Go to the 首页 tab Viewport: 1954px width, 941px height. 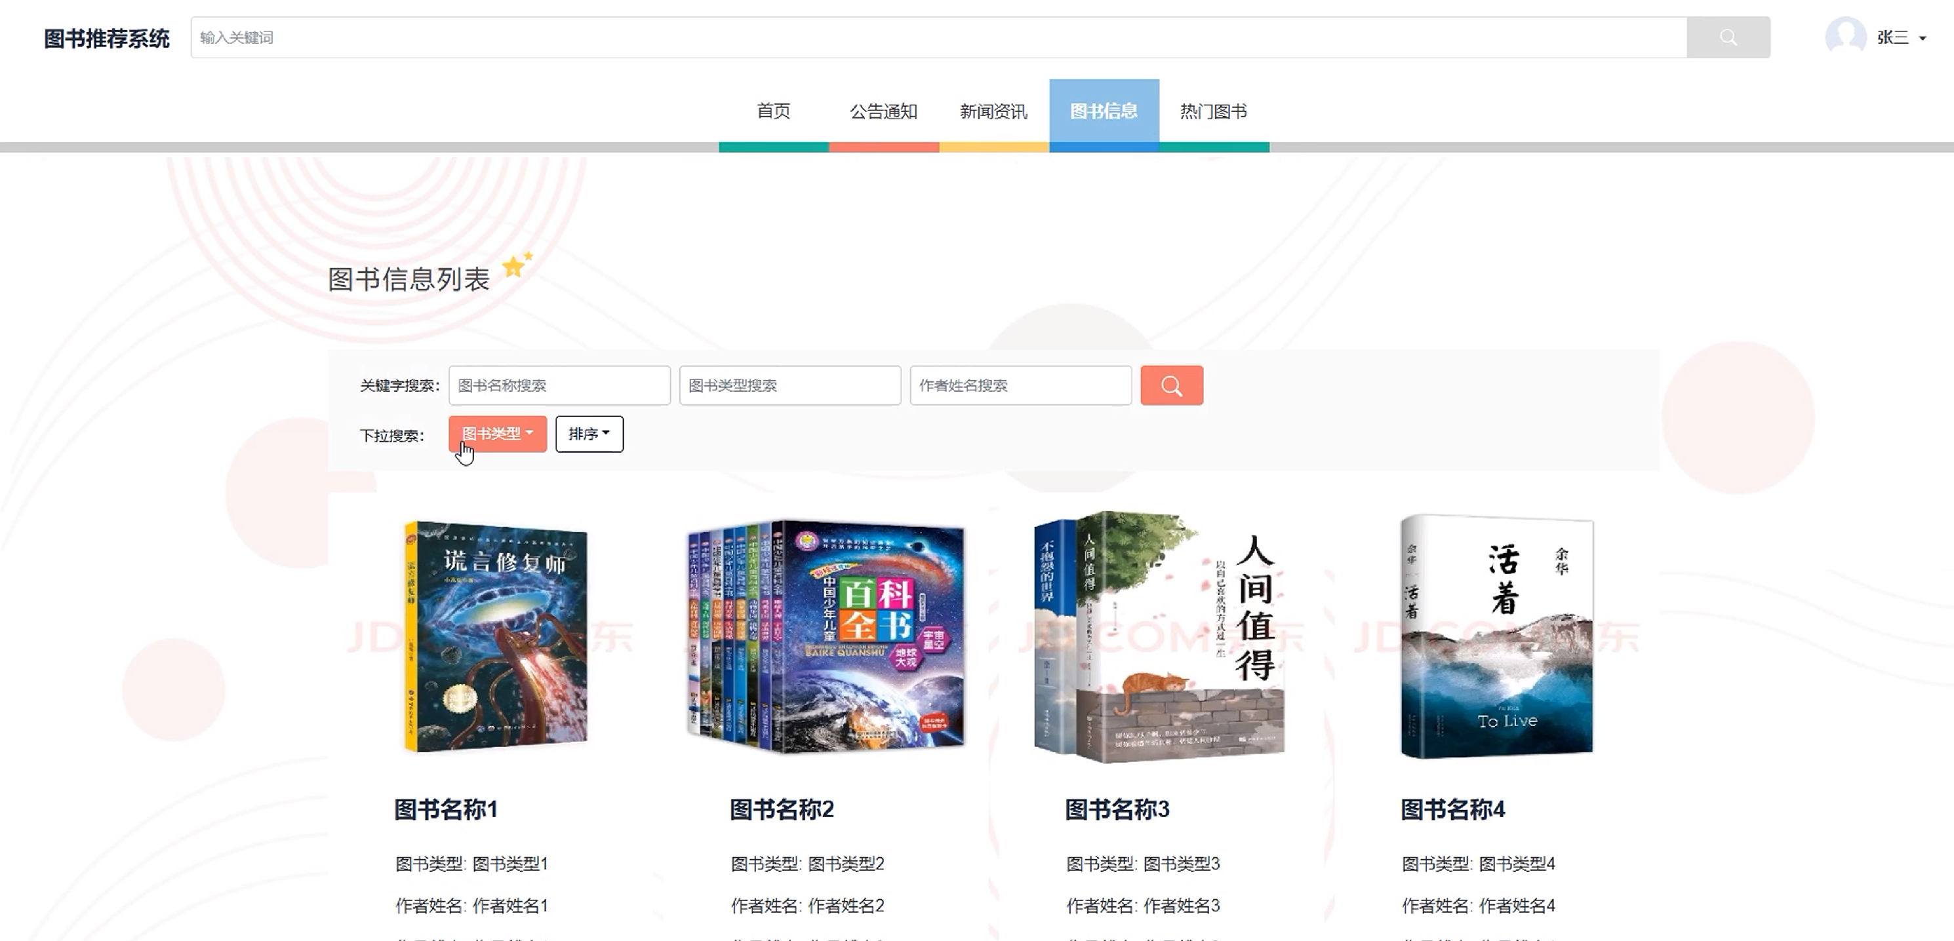(773, 111)
